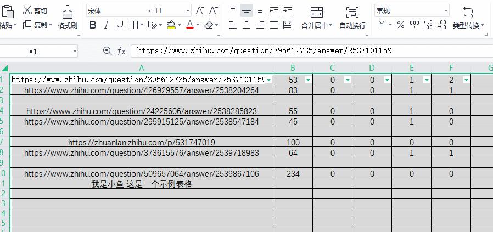Center text horizontally
This screenshot has height=232, width=493.
tap(246, 25)
